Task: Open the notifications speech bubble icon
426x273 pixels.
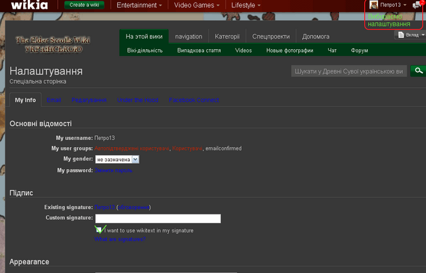Action: point(417,5)
